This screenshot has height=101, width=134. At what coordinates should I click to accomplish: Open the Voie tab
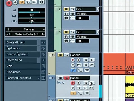pyautogui.click(x=22, y=66)
